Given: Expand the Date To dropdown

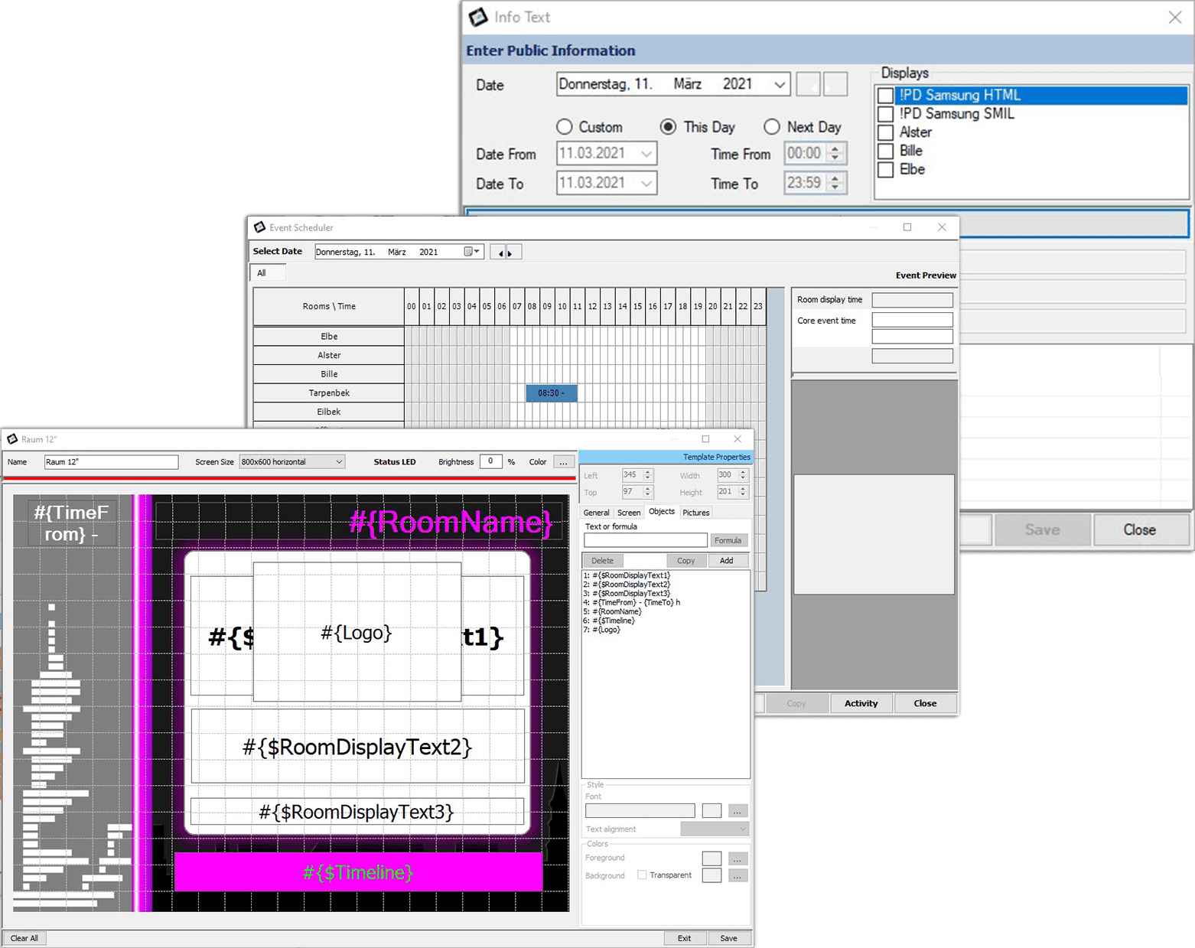Looking at the screenshot, I should tap(646, 184).
